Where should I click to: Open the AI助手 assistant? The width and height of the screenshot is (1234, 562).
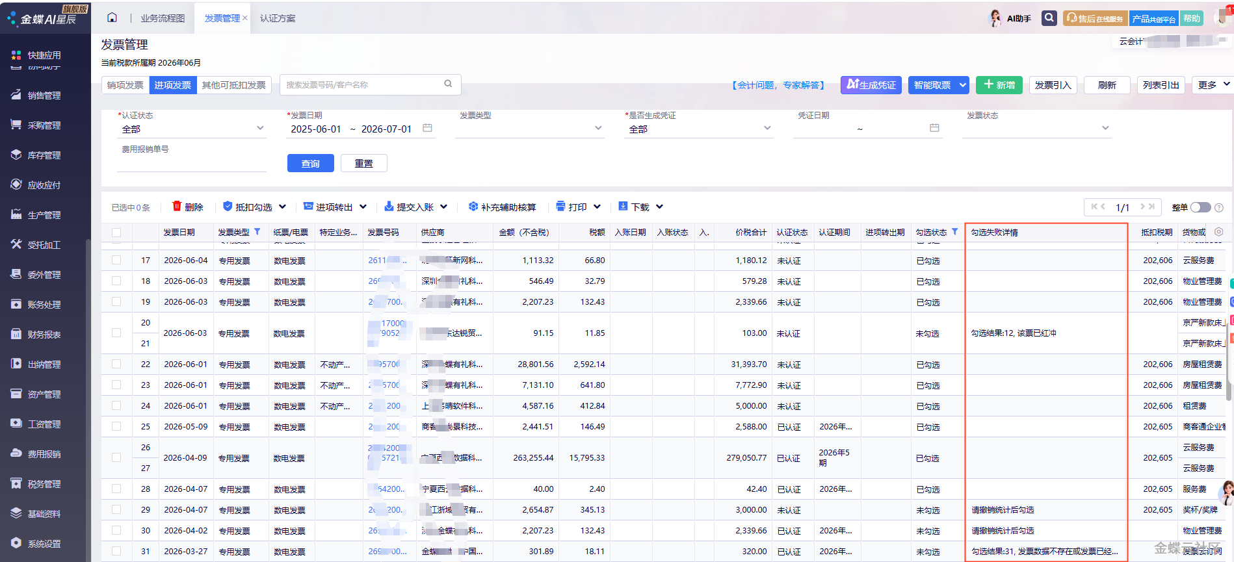tap(1011, 18)
